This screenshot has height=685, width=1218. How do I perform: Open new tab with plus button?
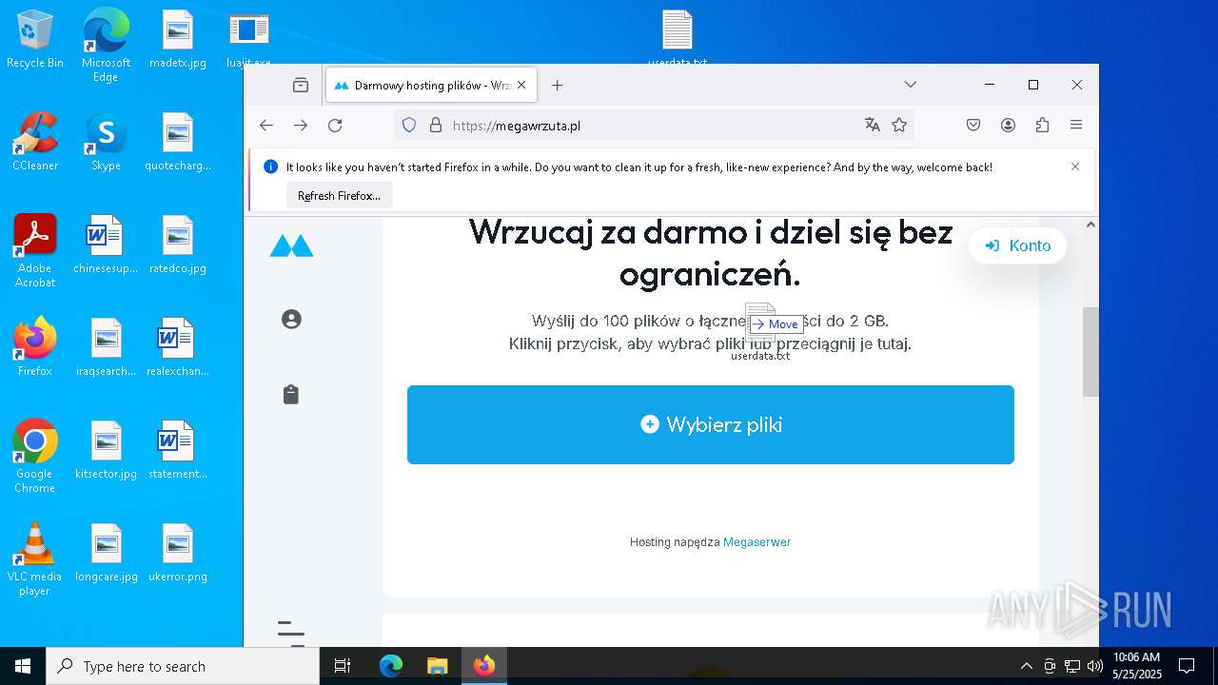coord(558,85)
